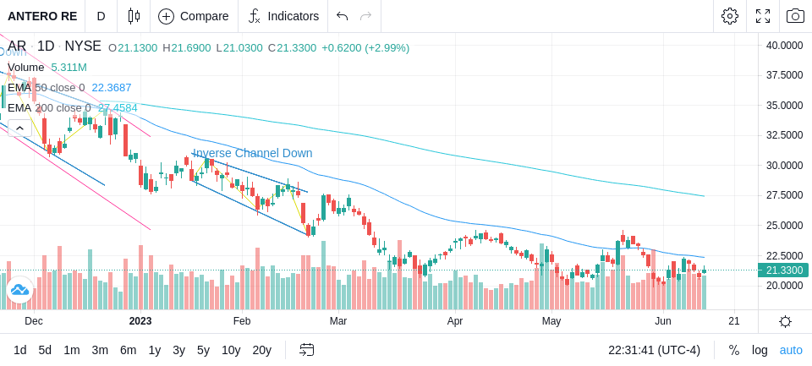This screenshot has width=812, height=366.
Task: Click the Dec time axis label
Action: point(34,321)
